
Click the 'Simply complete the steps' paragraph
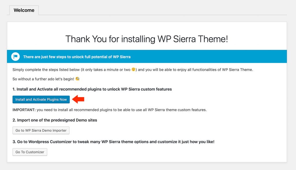click(x=133, y=70)
